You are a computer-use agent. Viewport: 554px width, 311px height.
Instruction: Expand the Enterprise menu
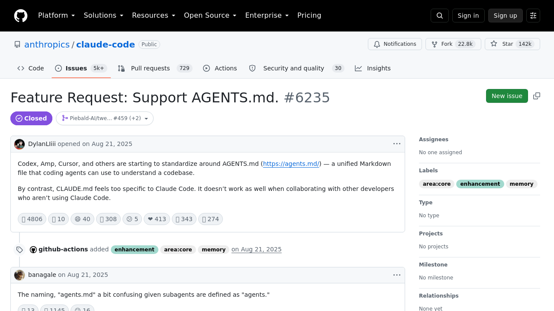coord(267,16)
